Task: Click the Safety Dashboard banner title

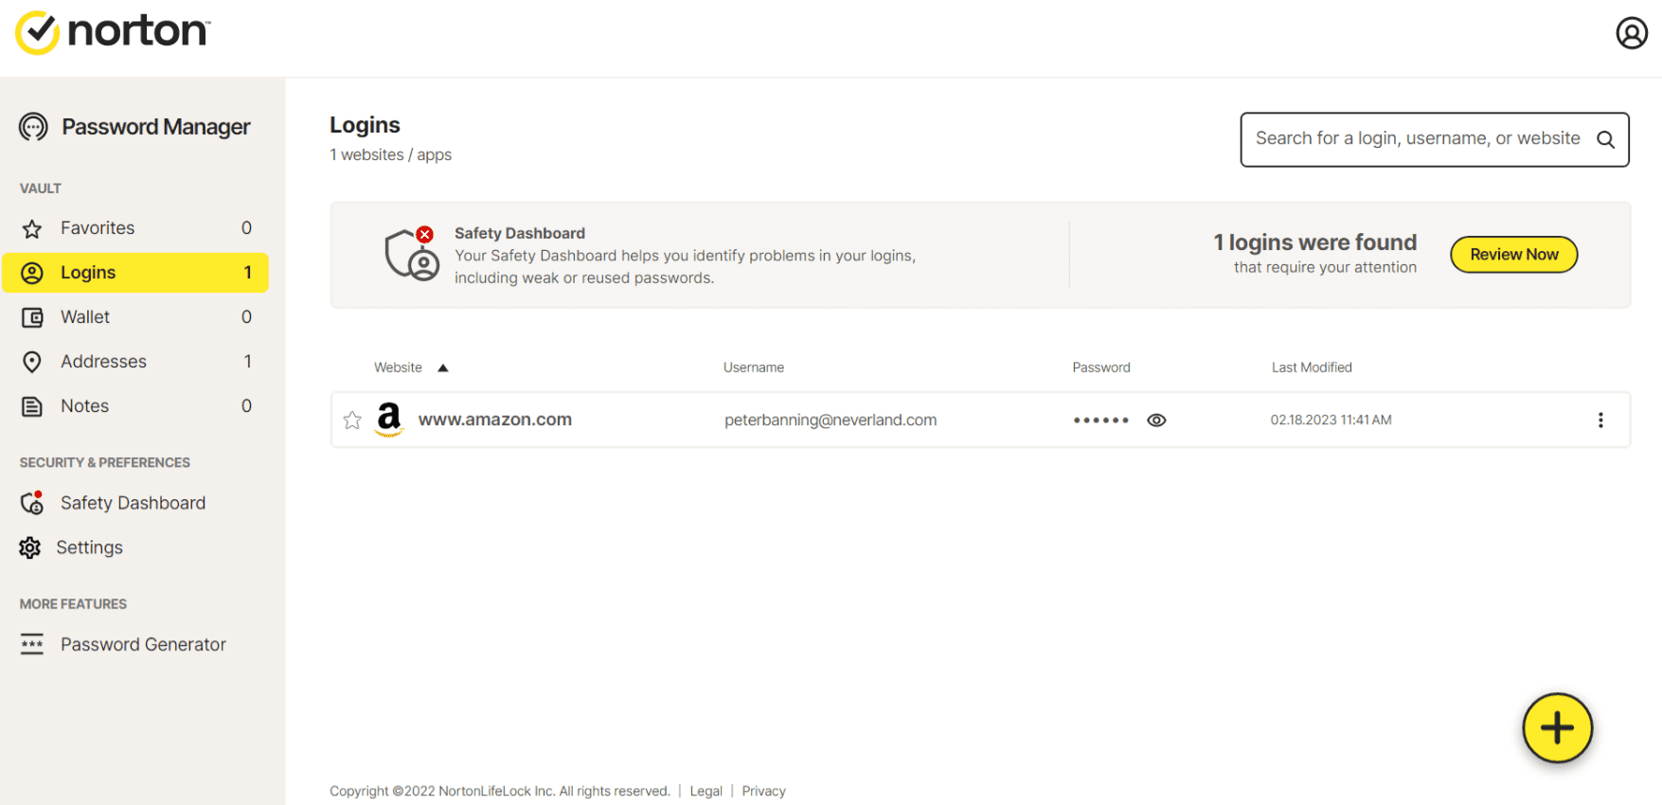Action: click(x=520, y=233)
